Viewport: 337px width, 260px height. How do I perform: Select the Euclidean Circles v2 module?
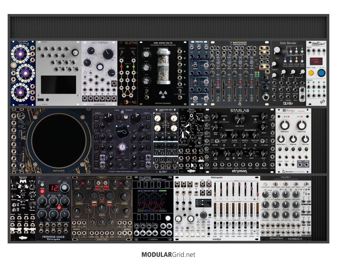click(23, 73)
